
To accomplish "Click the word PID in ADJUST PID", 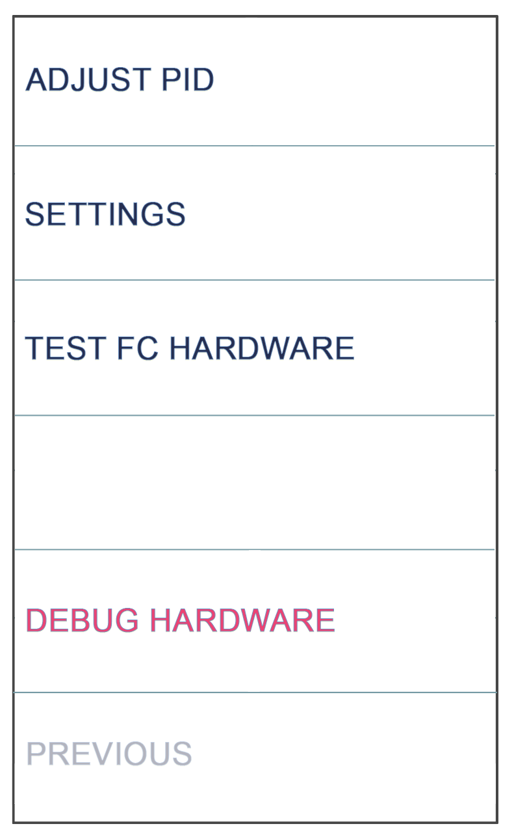I will coord(188,79).
